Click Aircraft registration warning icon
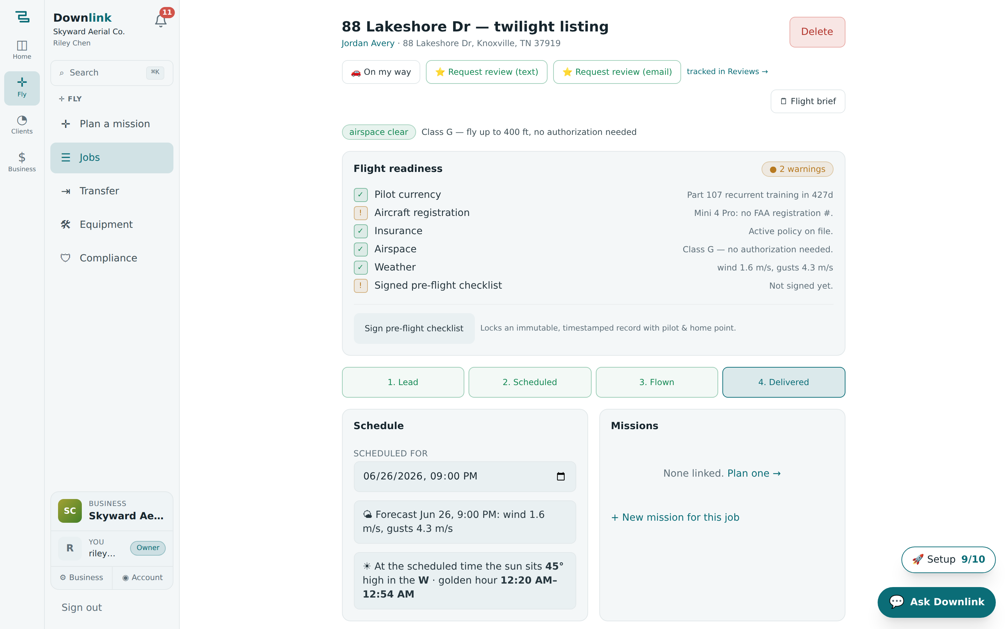 360,213
